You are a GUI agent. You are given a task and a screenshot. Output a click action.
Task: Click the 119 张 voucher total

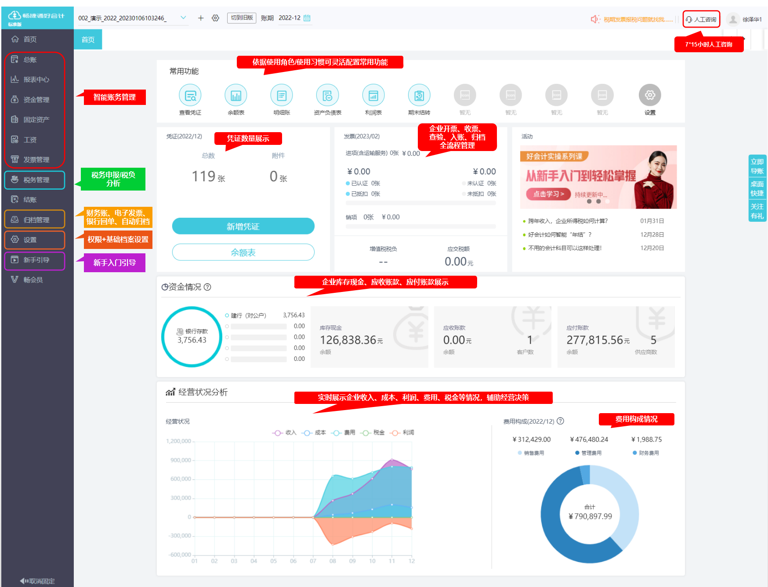click(208, 176)
